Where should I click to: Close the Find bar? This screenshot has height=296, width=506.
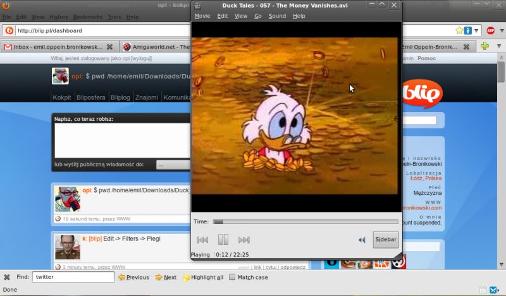[x=7, y=277]
